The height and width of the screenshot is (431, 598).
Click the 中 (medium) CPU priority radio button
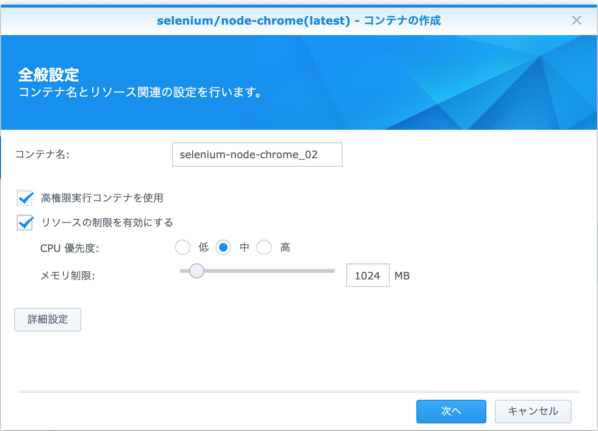click(223, 247)
